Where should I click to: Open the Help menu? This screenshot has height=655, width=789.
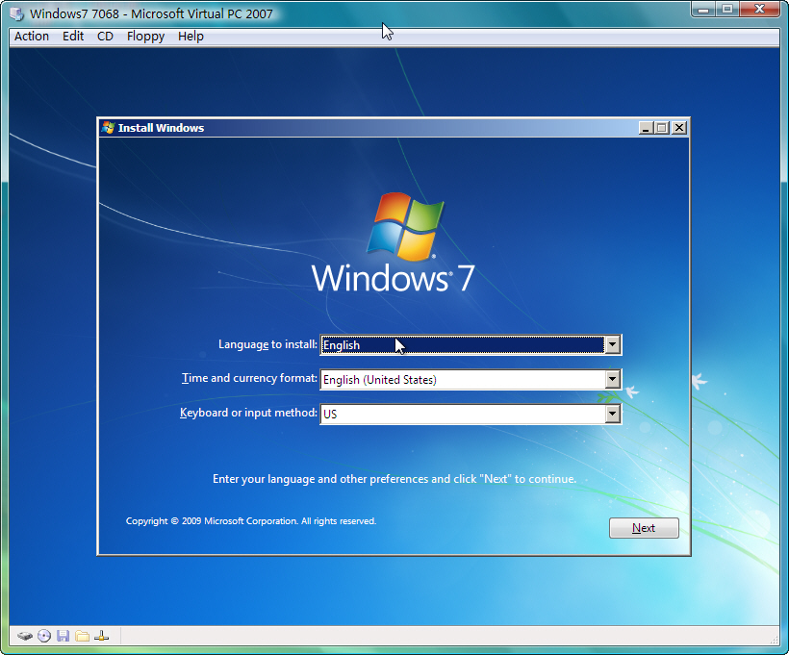point(191,37)
